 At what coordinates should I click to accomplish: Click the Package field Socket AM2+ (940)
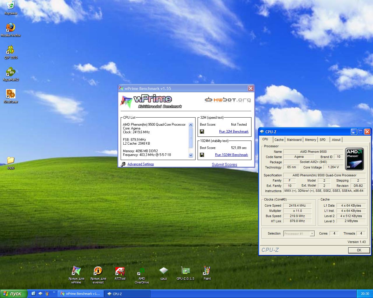313,162
